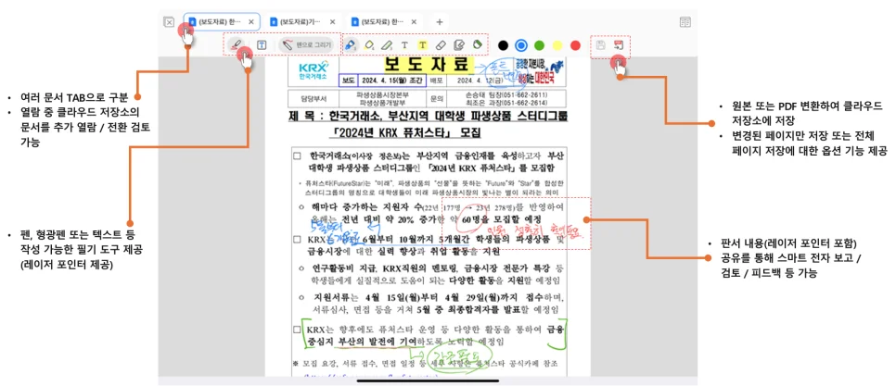Select the green fill bucket tool

[479, 44]
